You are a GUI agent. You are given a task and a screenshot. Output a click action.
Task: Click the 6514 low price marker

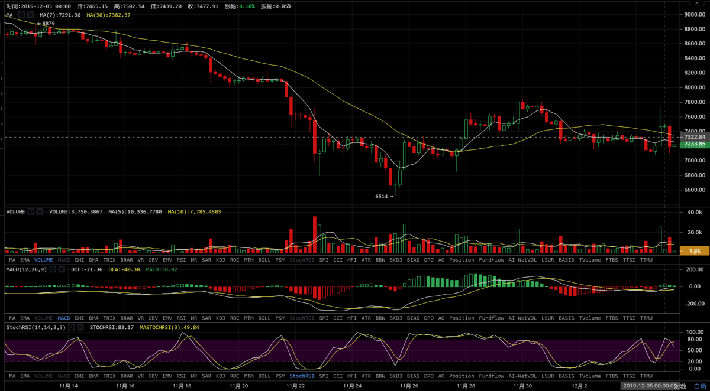pos(382,196)
